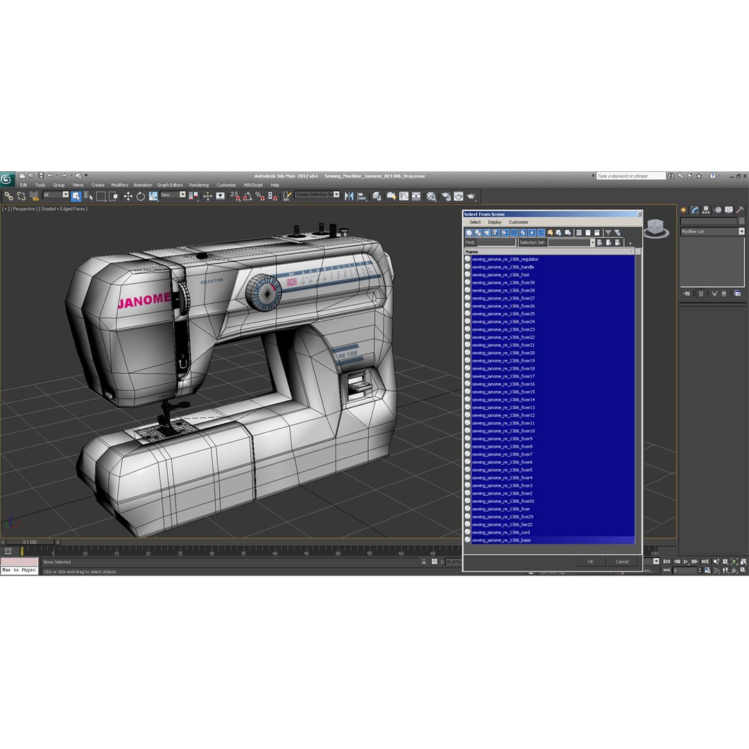Click the ViewCube in viewport

656,228
